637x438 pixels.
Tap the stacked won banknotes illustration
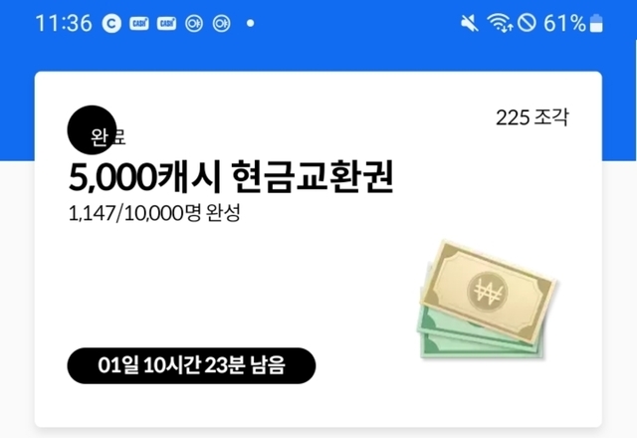click(487, 300)
